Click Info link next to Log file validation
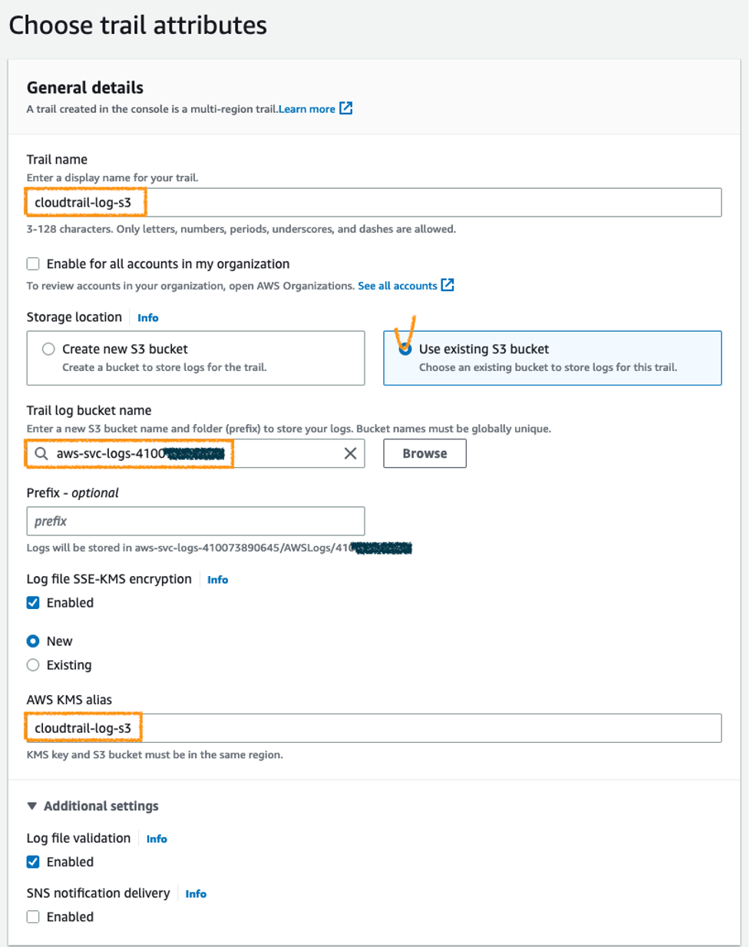The height and width of the screenshot is (947, 750). [157, 839]
